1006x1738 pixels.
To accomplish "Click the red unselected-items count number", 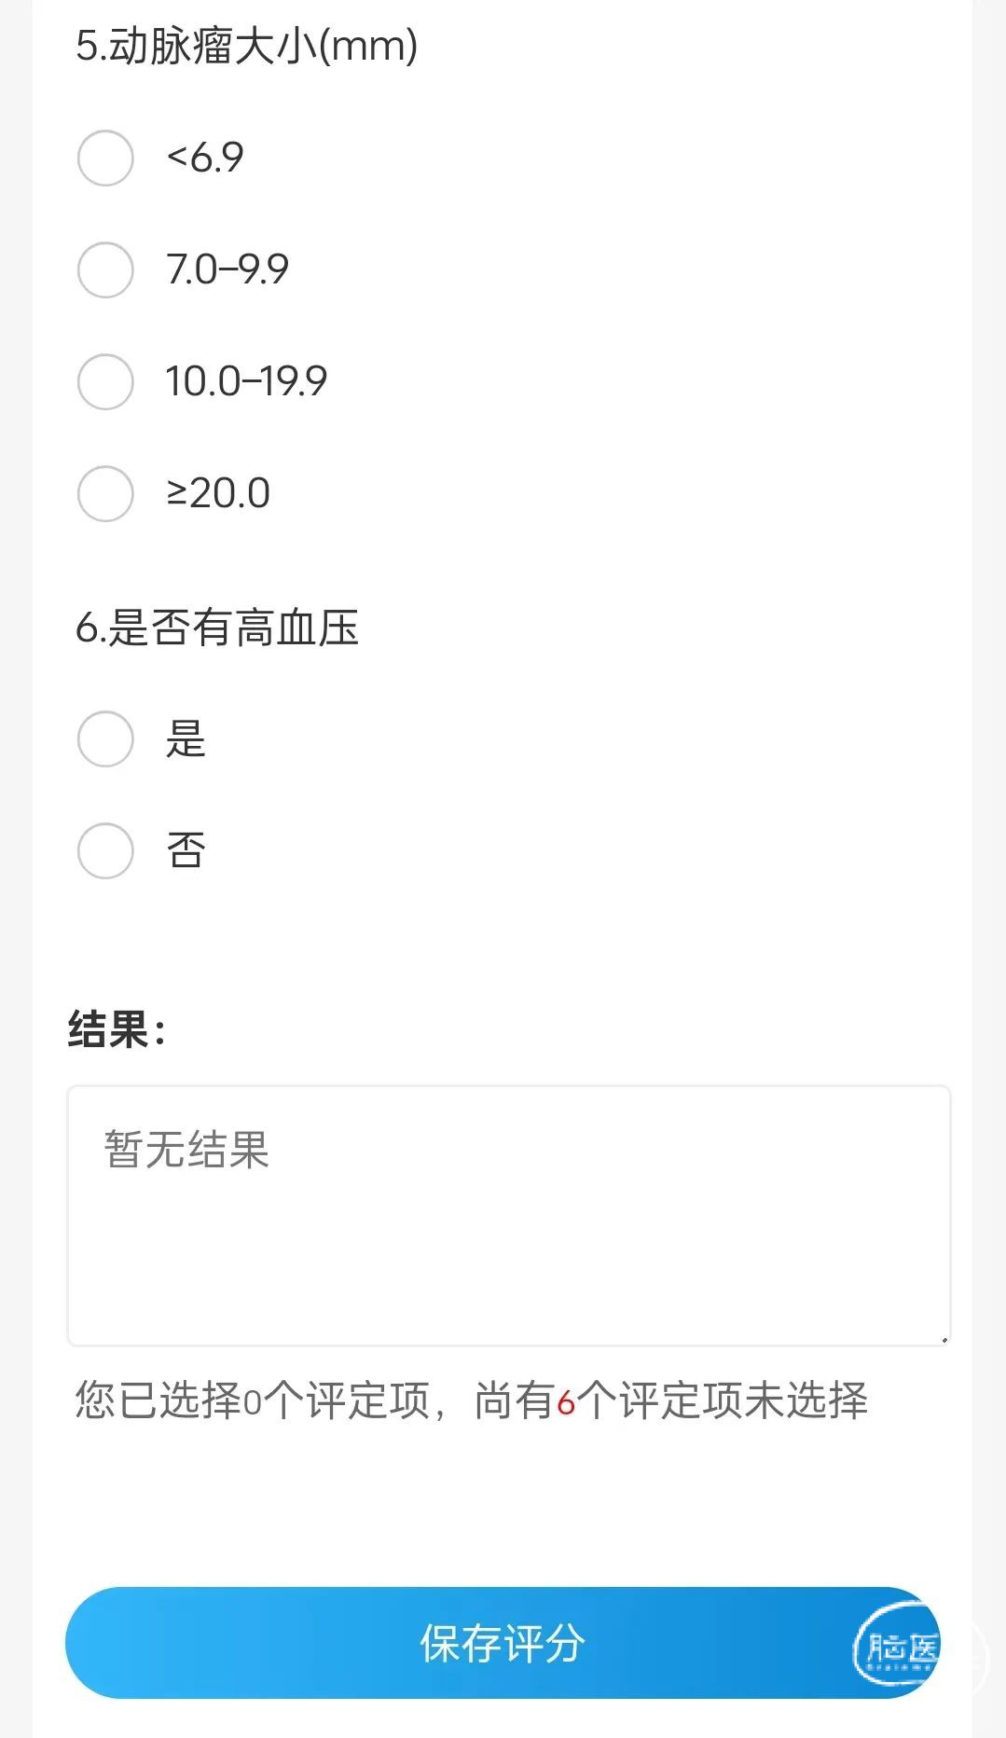I will point(566,1402).
